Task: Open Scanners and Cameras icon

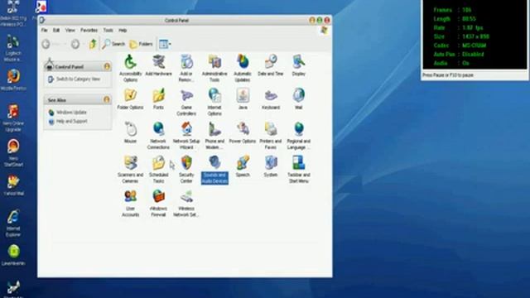Action: click(x=130, y=170)
